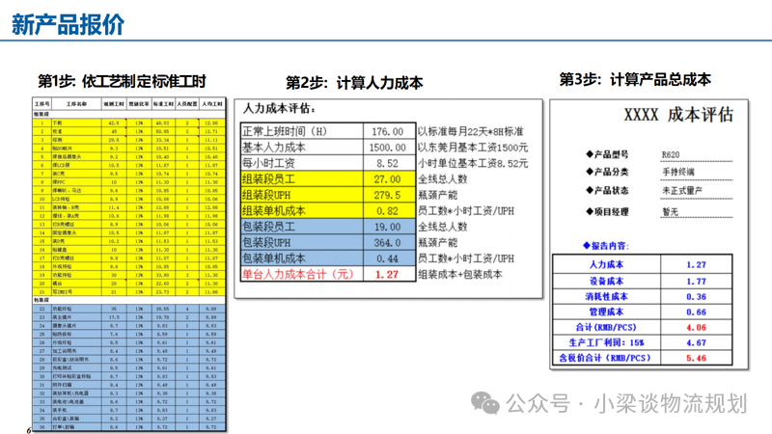This screenshot has height=434, width=772.
Task: Click the 1500.00 basic labor cost cell
Action: click(387, 148)
